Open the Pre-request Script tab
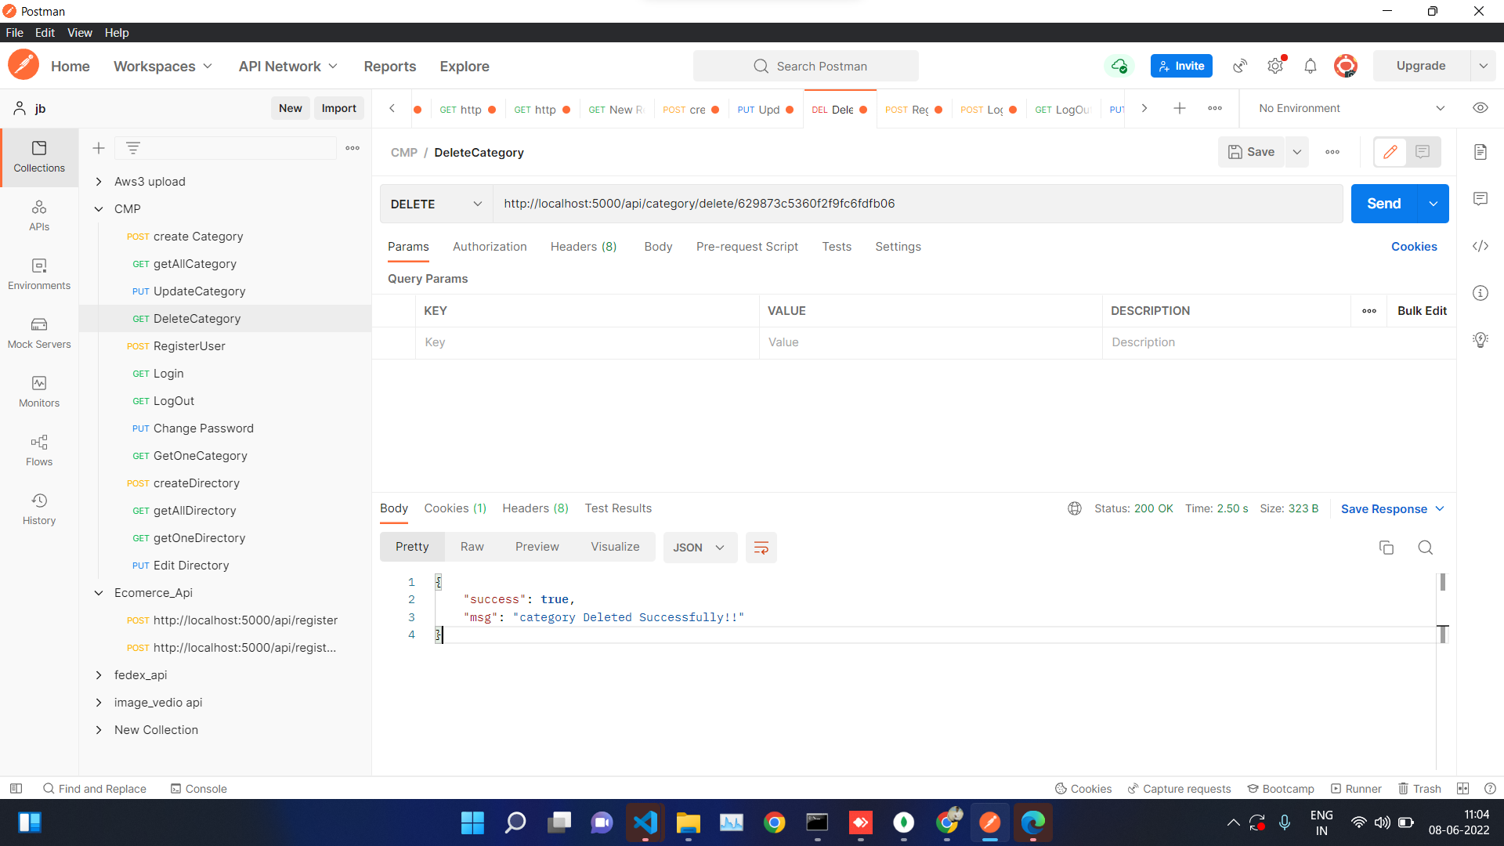 point(747,247)
